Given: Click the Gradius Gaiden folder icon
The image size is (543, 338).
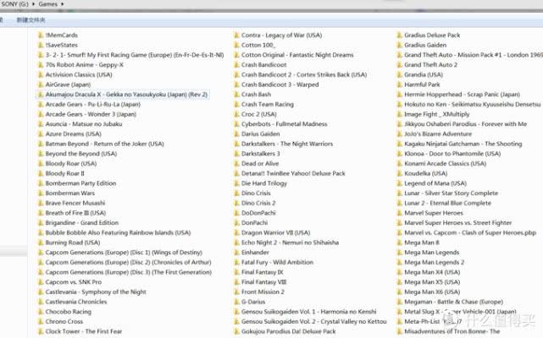Looking at the screenshot, I should coord(400,45).
